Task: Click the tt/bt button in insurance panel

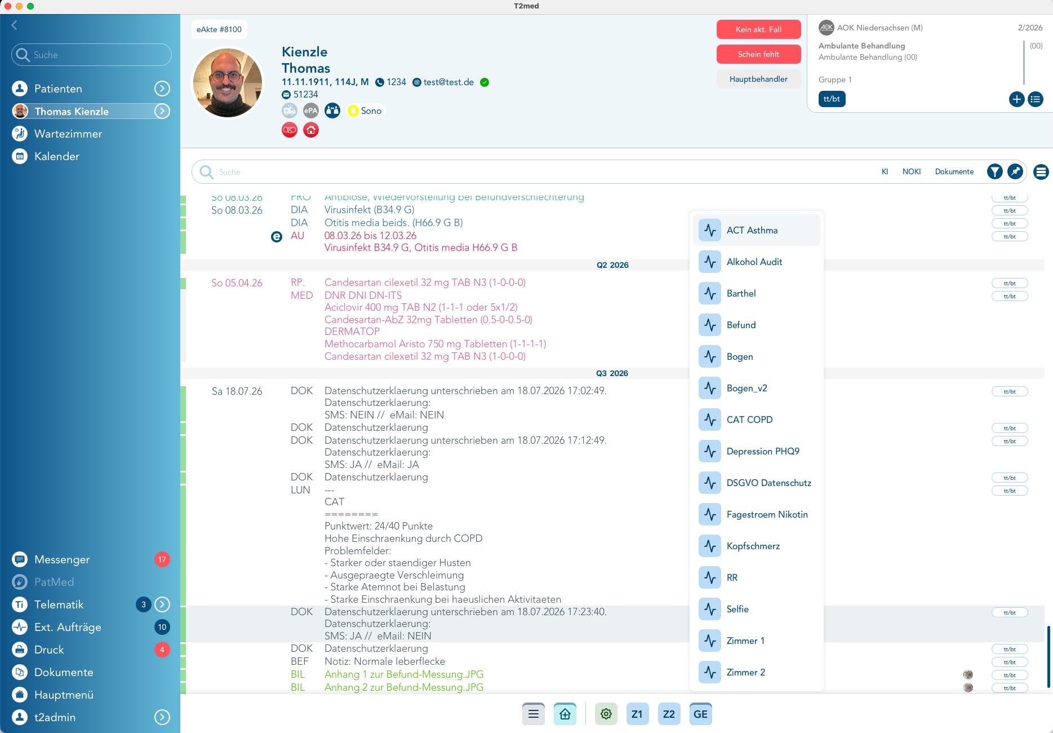Action: [x=832, y=99]
